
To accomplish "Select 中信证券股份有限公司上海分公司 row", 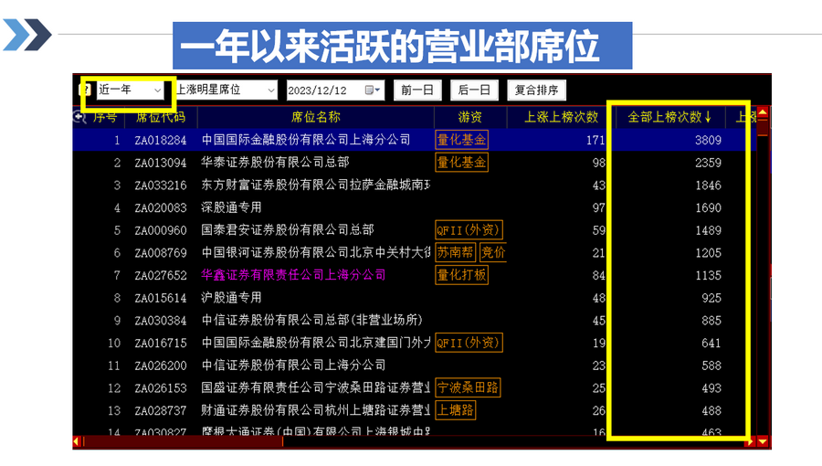I will (x=414, y=365).
